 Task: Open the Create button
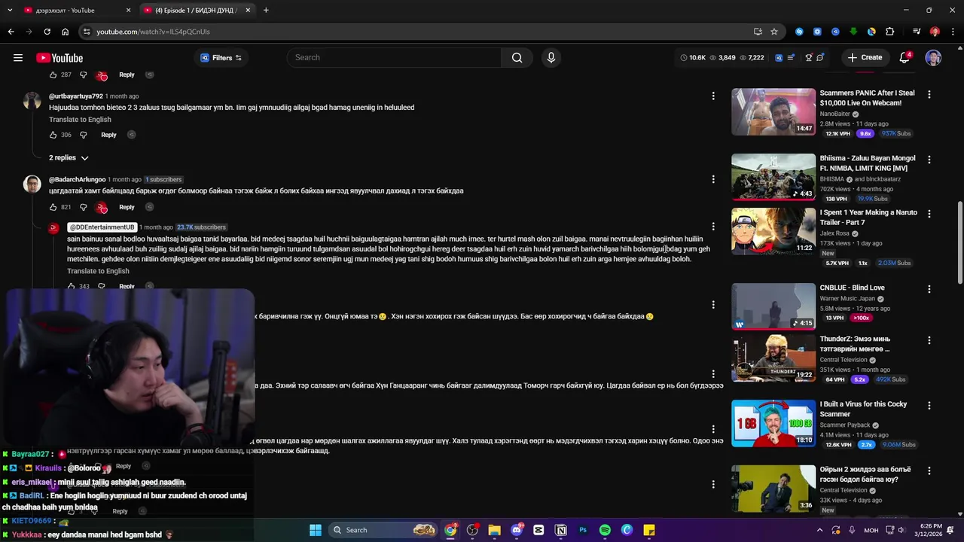click(865, 57)
